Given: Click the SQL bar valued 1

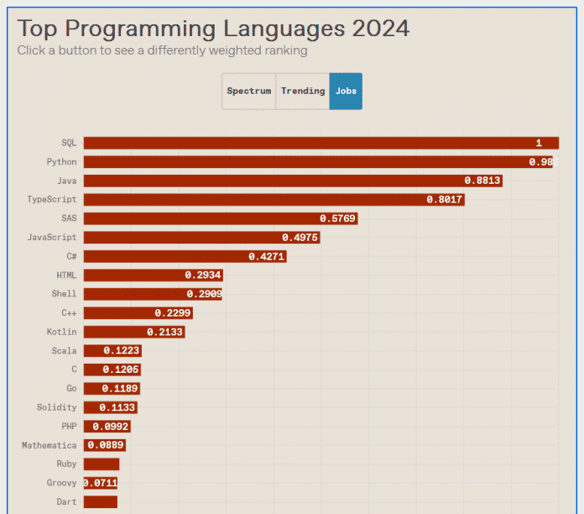Looking at the screenshot, I should [321, 143].
